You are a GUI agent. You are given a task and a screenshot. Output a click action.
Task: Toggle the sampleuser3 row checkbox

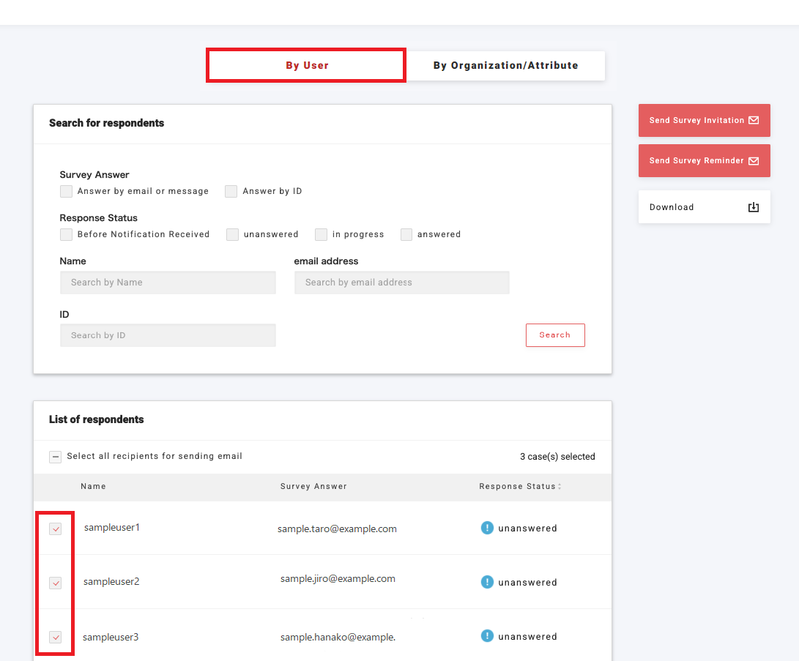(x=56, y=638)
